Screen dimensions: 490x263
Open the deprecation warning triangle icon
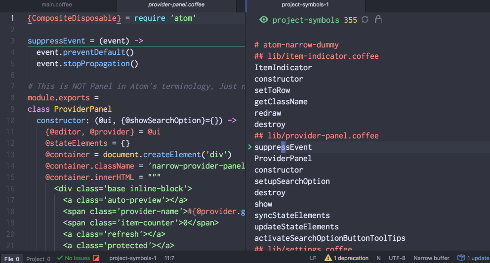pyautogui.click(x=328, y=258)
